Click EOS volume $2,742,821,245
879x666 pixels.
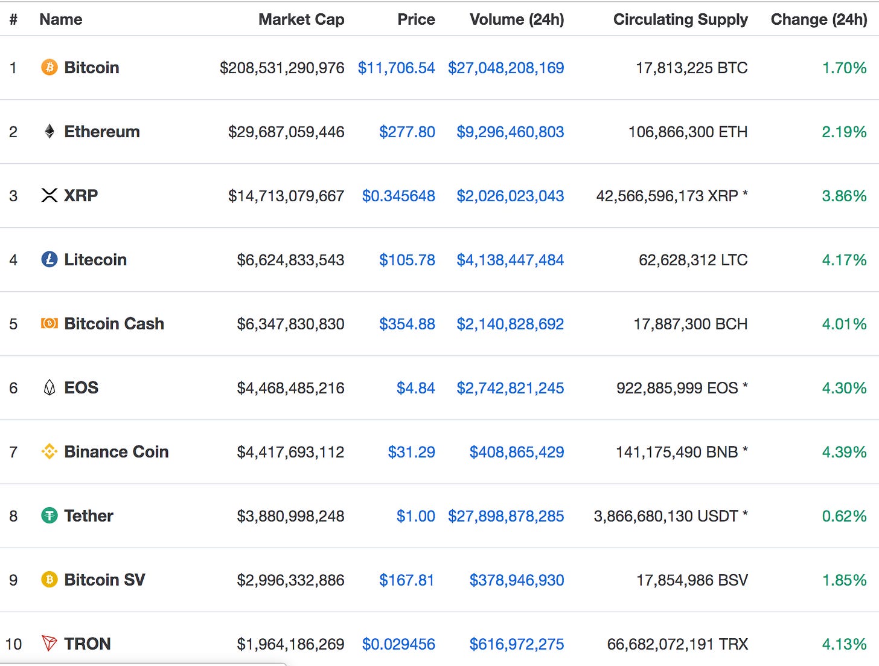[x=510, y=388]
